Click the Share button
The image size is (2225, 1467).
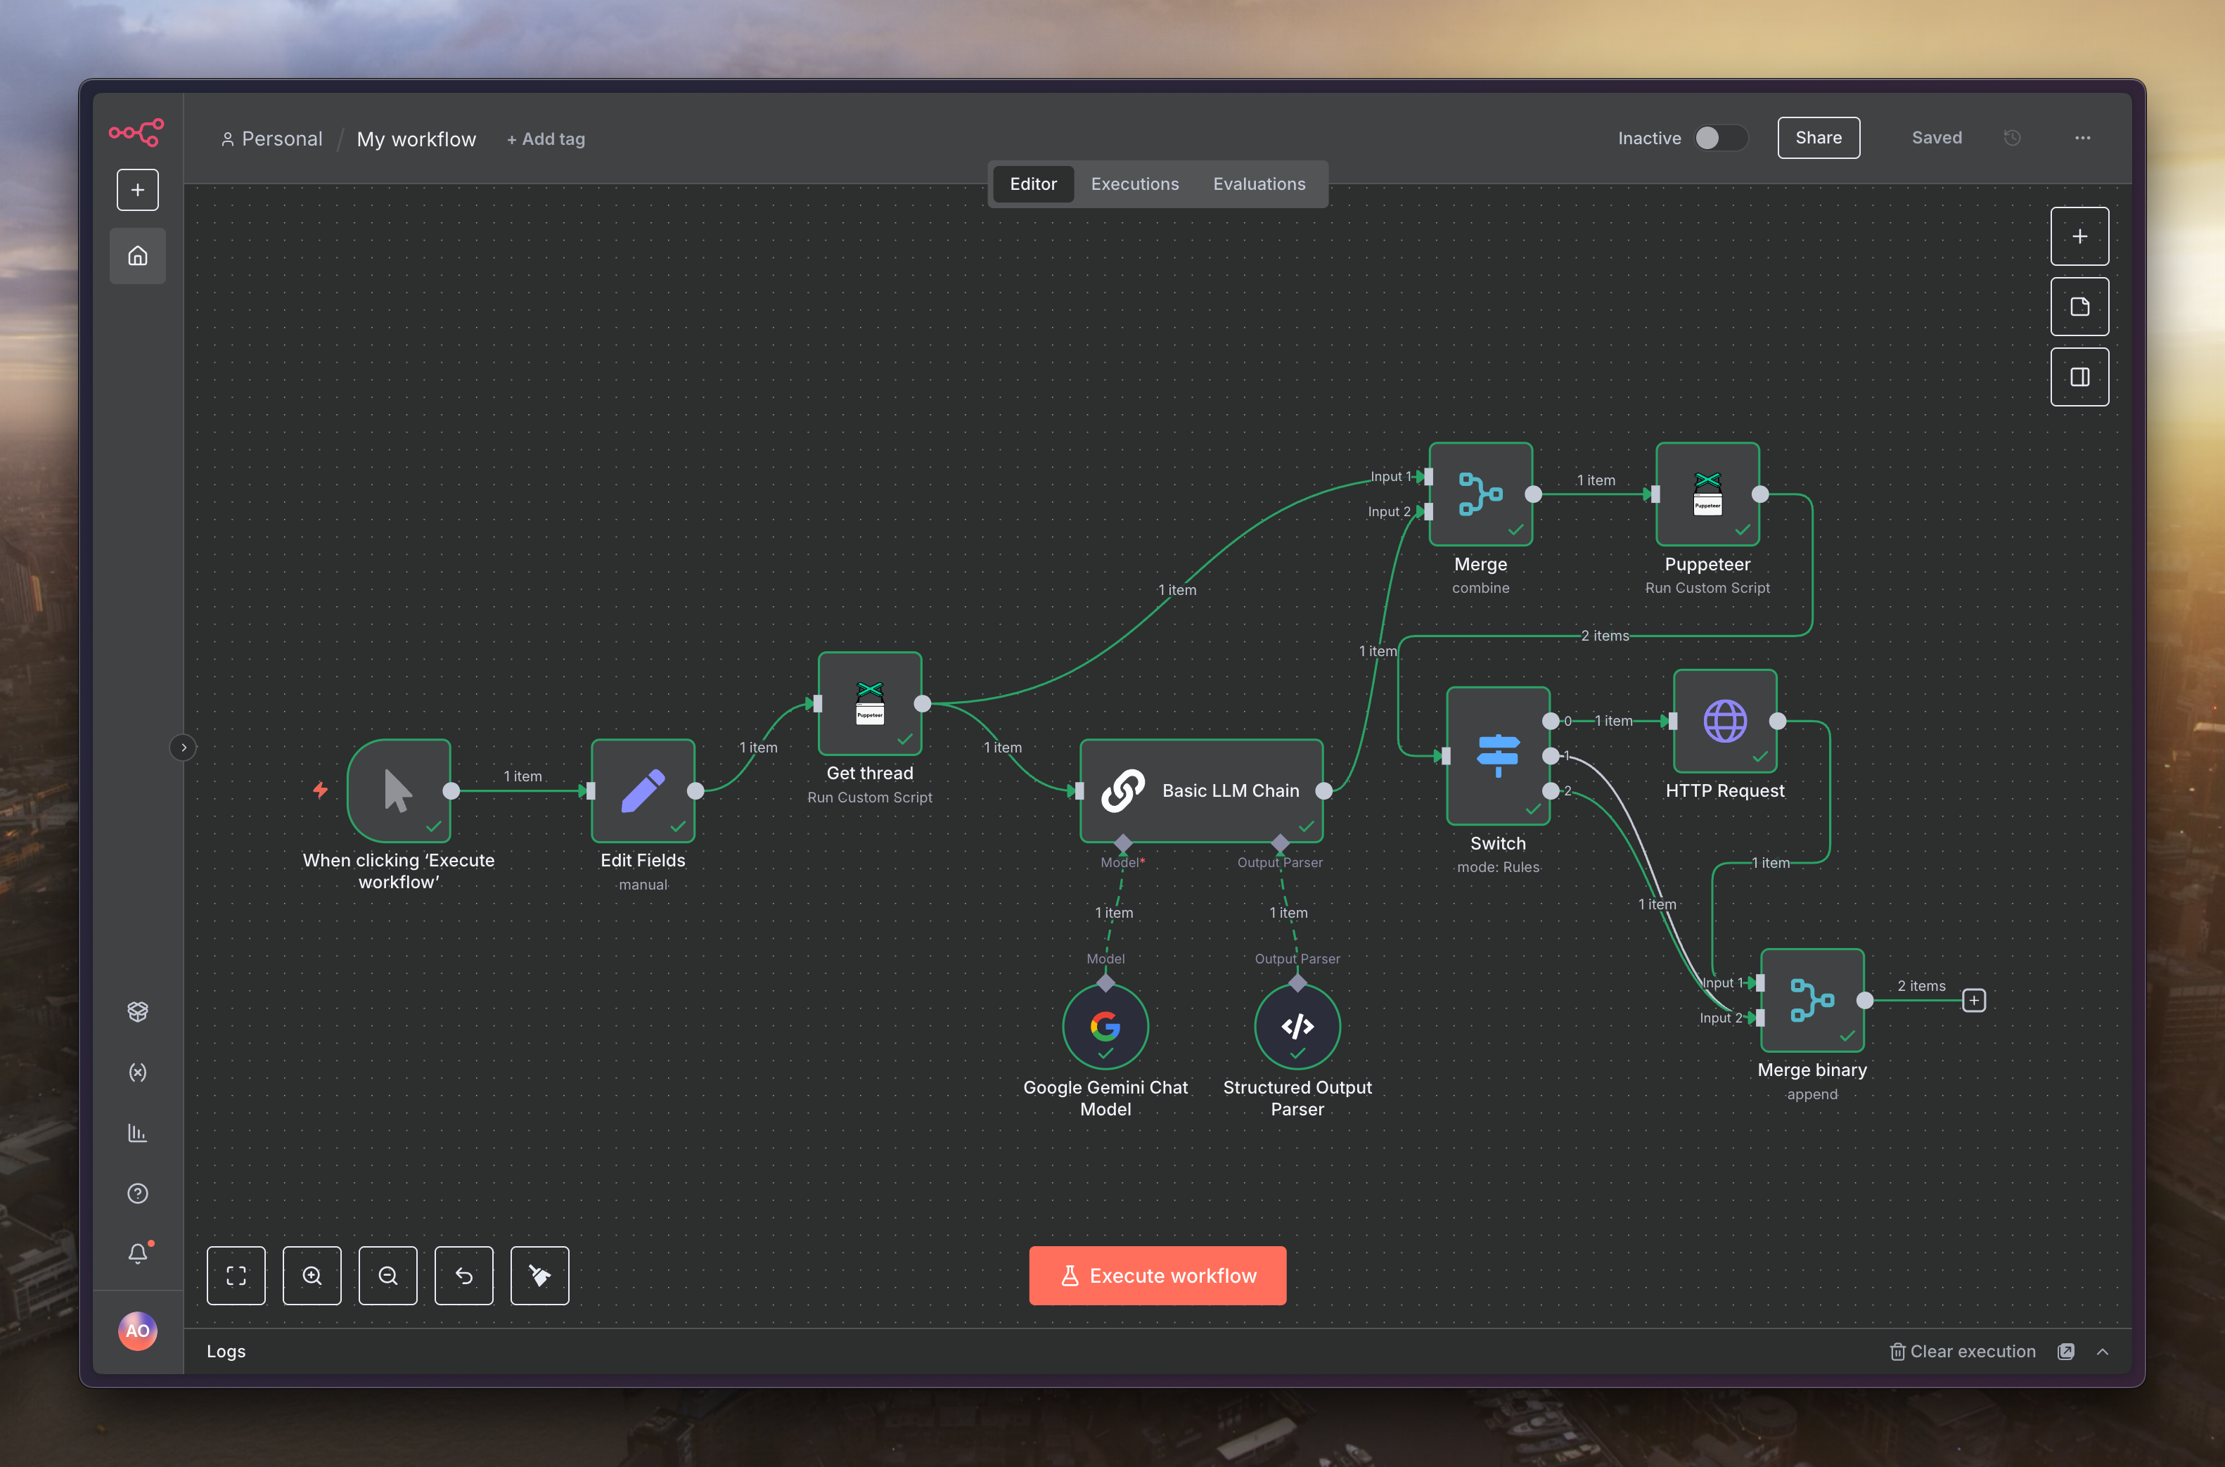tap(1817, 139)
